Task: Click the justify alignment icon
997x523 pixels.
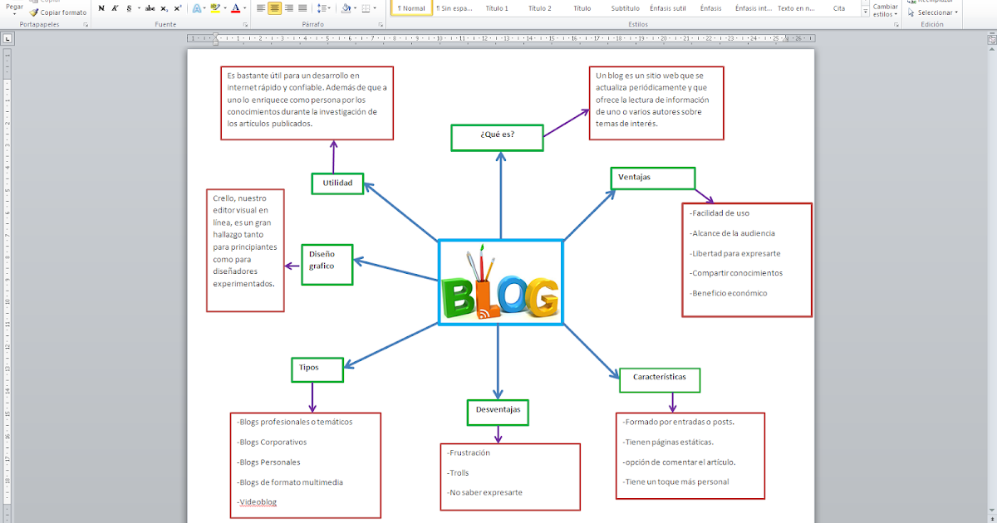Action: pos(302,8)
